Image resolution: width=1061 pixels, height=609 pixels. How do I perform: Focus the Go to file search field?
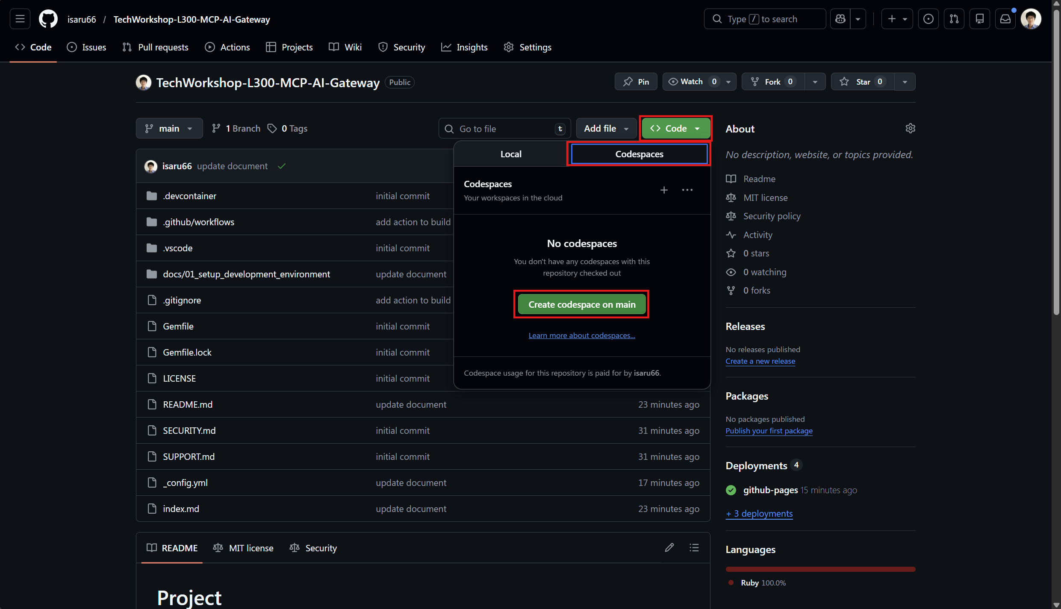[x=504, y=128]
